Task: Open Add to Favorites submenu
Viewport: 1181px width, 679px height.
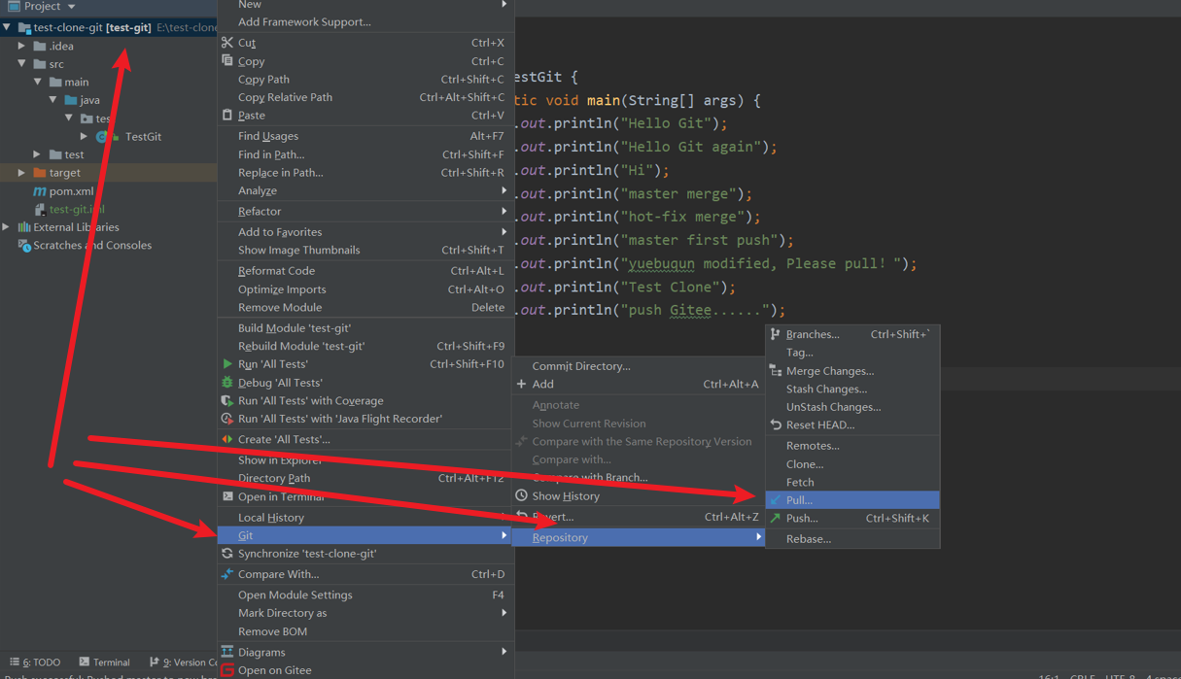Action: [x=365, y=232]
